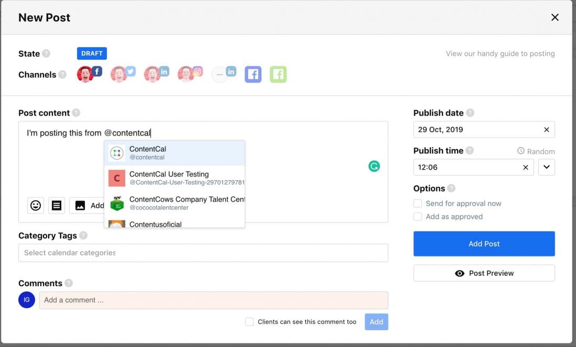
Task: Open help for Publish date
Action: pyautogui.click(x=470, y=113)
